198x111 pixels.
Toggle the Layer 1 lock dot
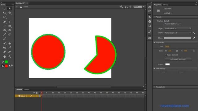[x=37, y=96]
